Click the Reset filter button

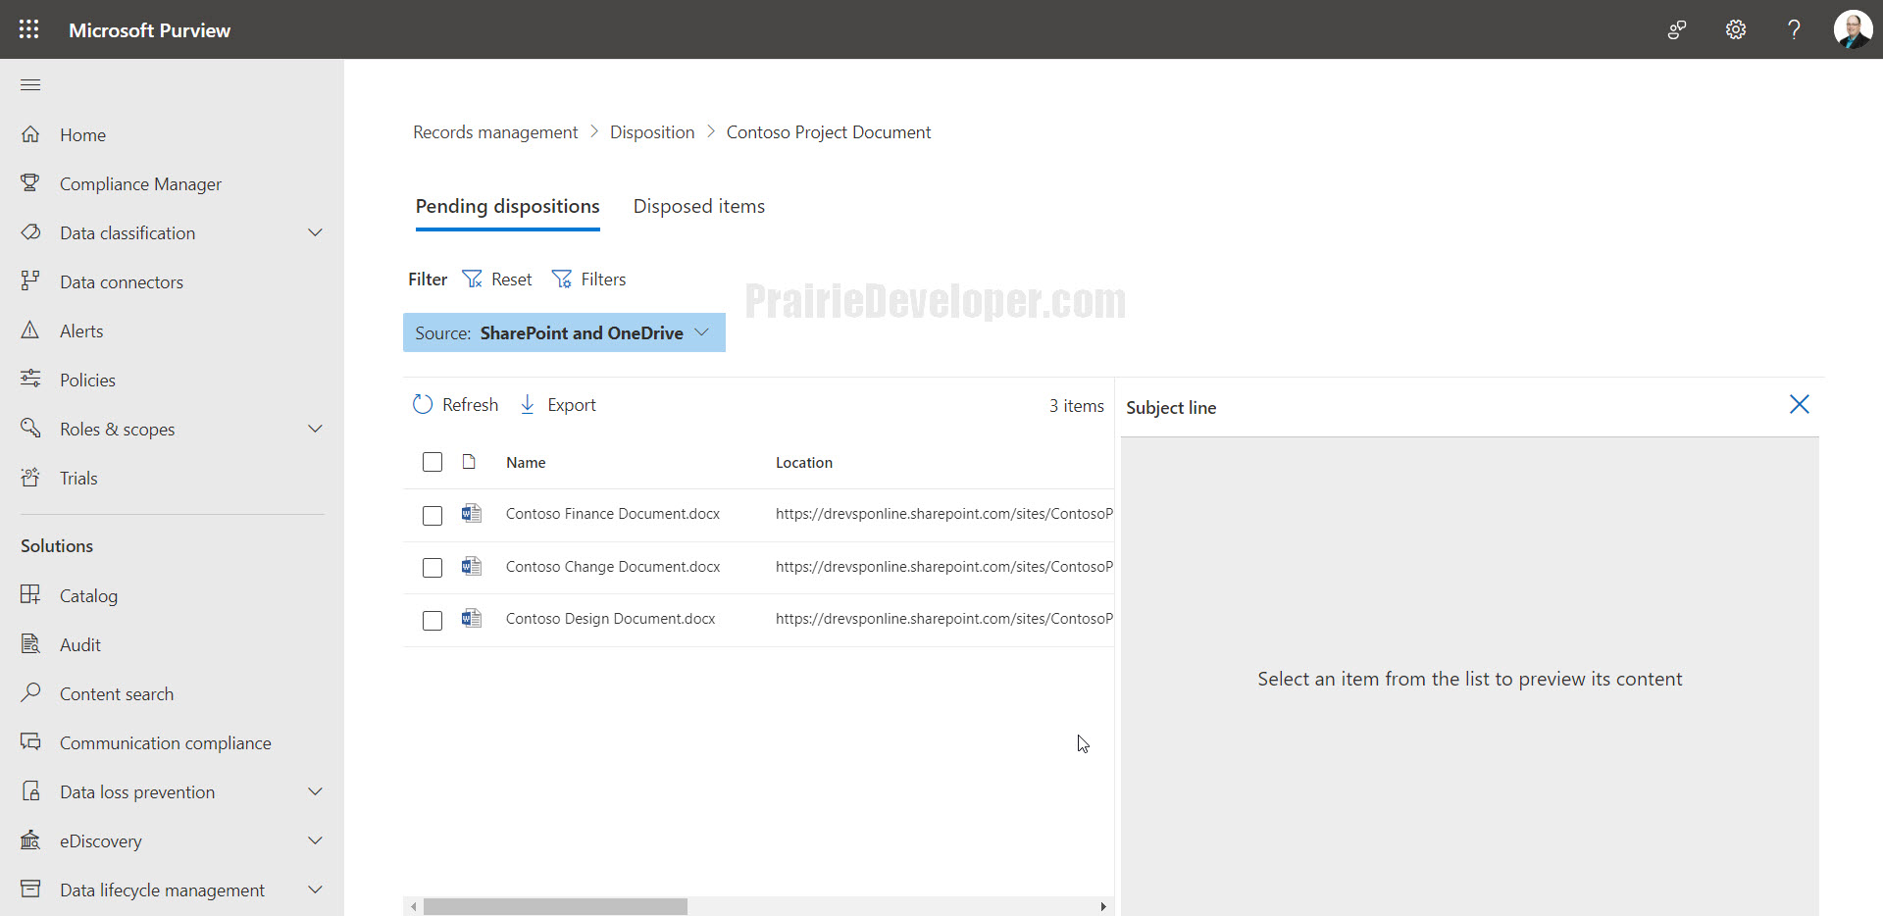coord(497,280)
